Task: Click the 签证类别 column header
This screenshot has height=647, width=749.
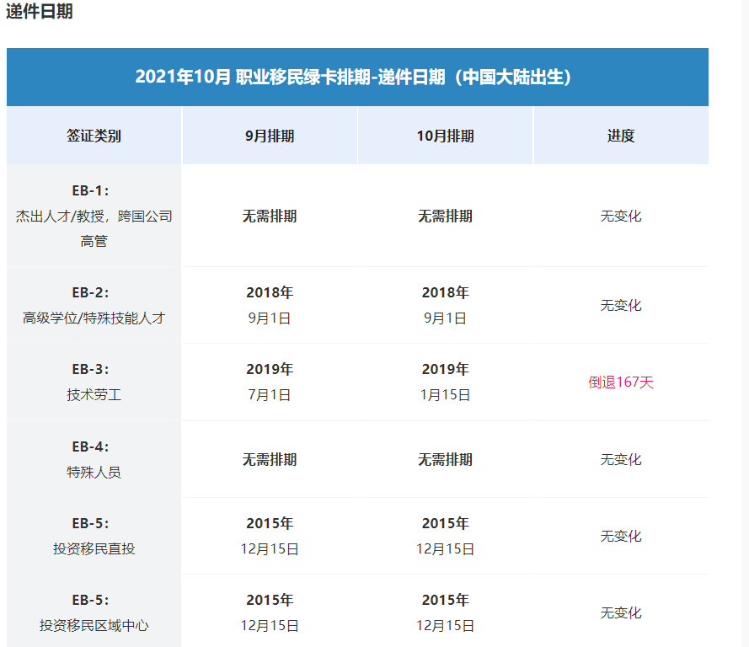Action: click(x=94, y=136)
